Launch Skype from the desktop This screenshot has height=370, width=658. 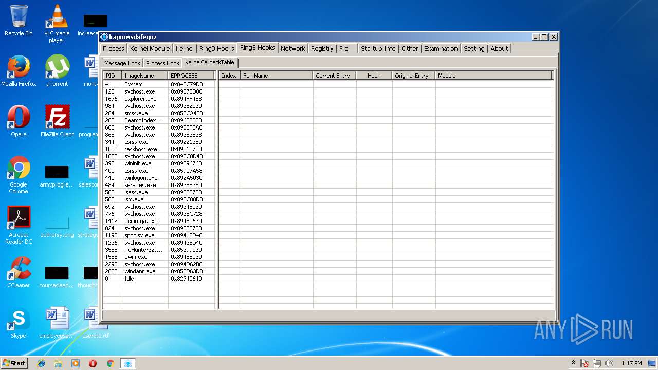tap(19, 324)
